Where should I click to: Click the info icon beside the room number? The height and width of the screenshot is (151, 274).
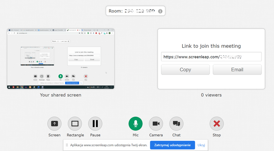pyautogui.click(x=160, y=11)
